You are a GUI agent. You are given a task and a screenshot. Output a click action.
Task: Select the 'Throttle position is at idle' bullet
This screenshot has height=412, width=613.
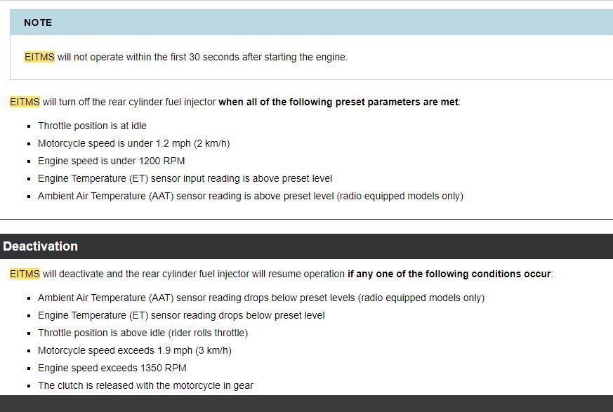click(x=92, y=126)
